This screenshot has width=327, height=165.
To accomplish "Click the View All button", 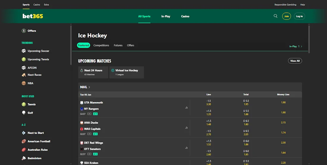I will [295, 61].
